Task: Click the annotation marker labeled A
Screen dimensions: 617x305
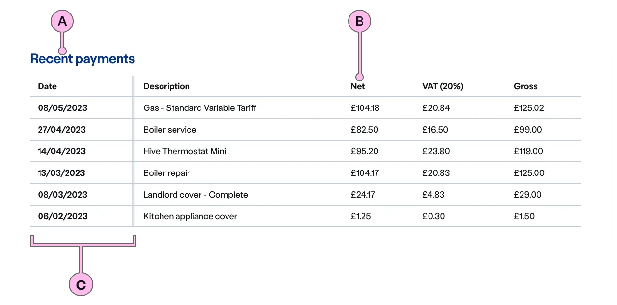Action: pyautogui.click(x=62, y=21)
